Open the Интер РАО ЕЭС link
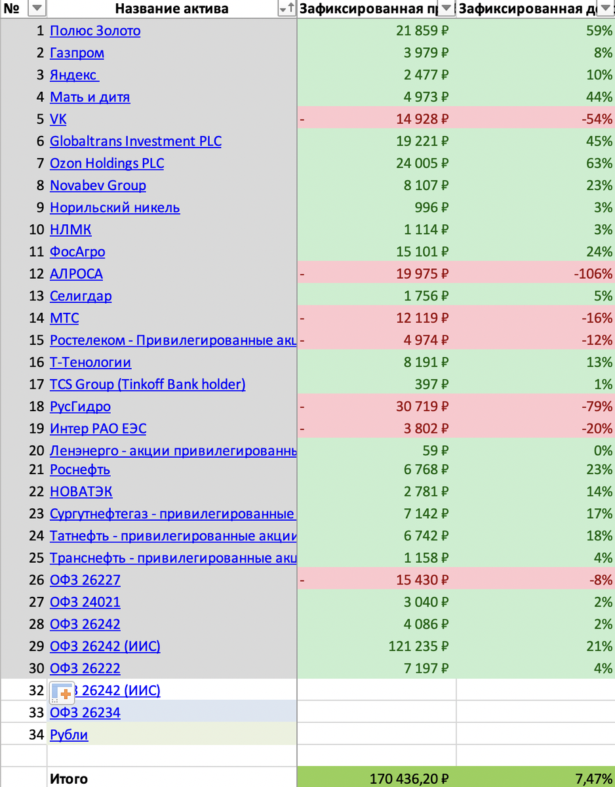This screenshot has width=615, height=787. point(98,428)
